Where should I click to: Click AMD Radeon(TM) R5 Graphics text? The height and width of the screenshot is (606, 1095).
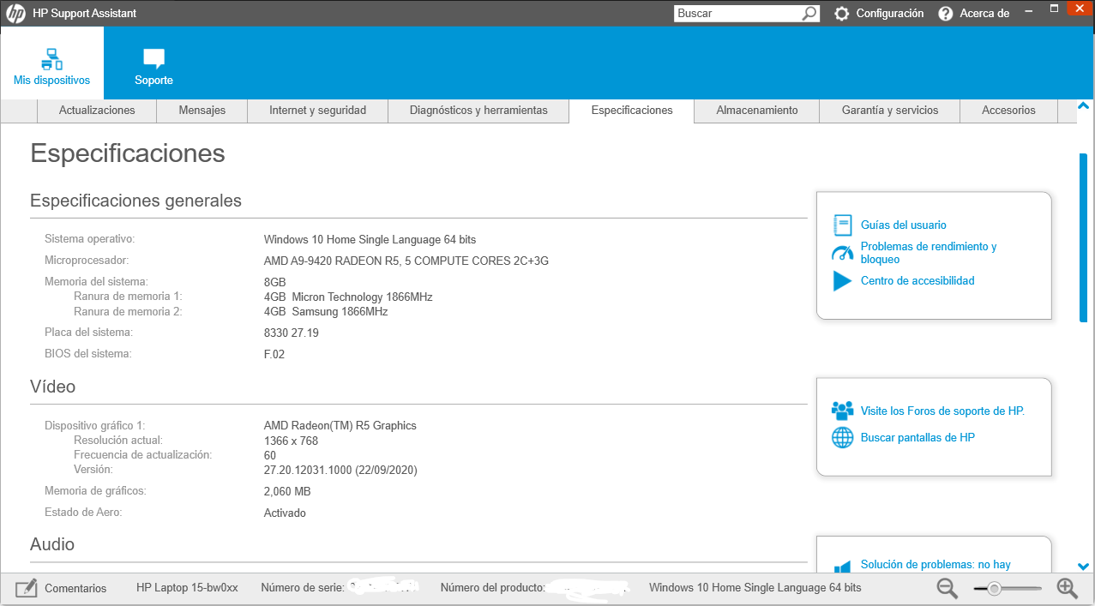click(340, 426)
